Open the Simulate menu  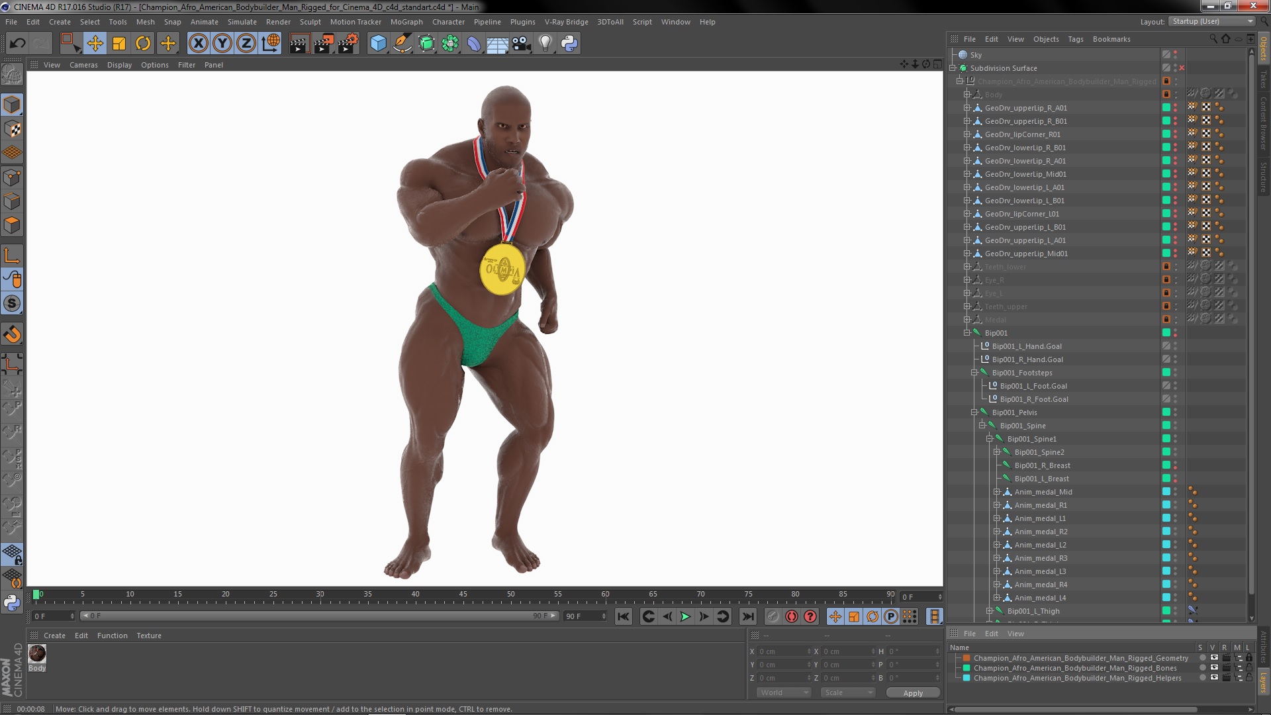[x=242, y=22]
